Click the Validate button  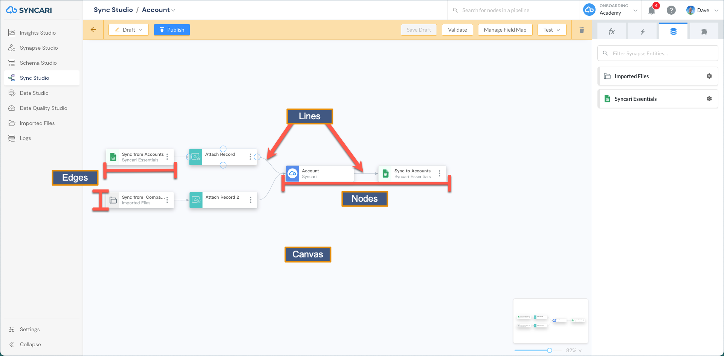point(457,30)
